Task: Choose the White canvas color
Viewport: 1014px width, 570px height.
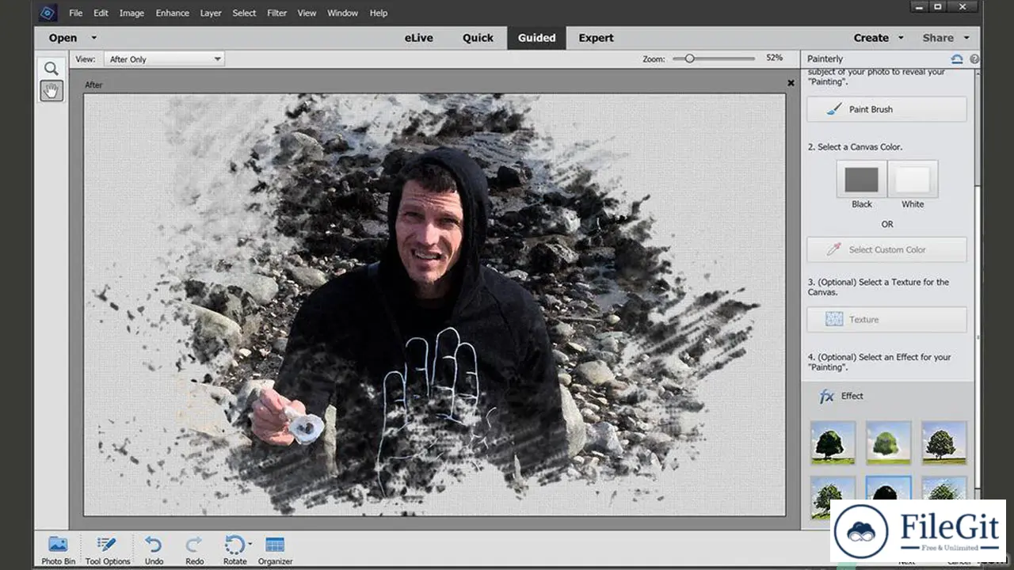Action: coord(913,180)
